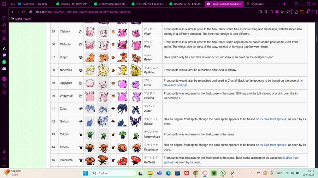The height and width of the screenshot is (178, 318).
Task: Open the Mario Royale bookmark
Action: click(21, 19)
